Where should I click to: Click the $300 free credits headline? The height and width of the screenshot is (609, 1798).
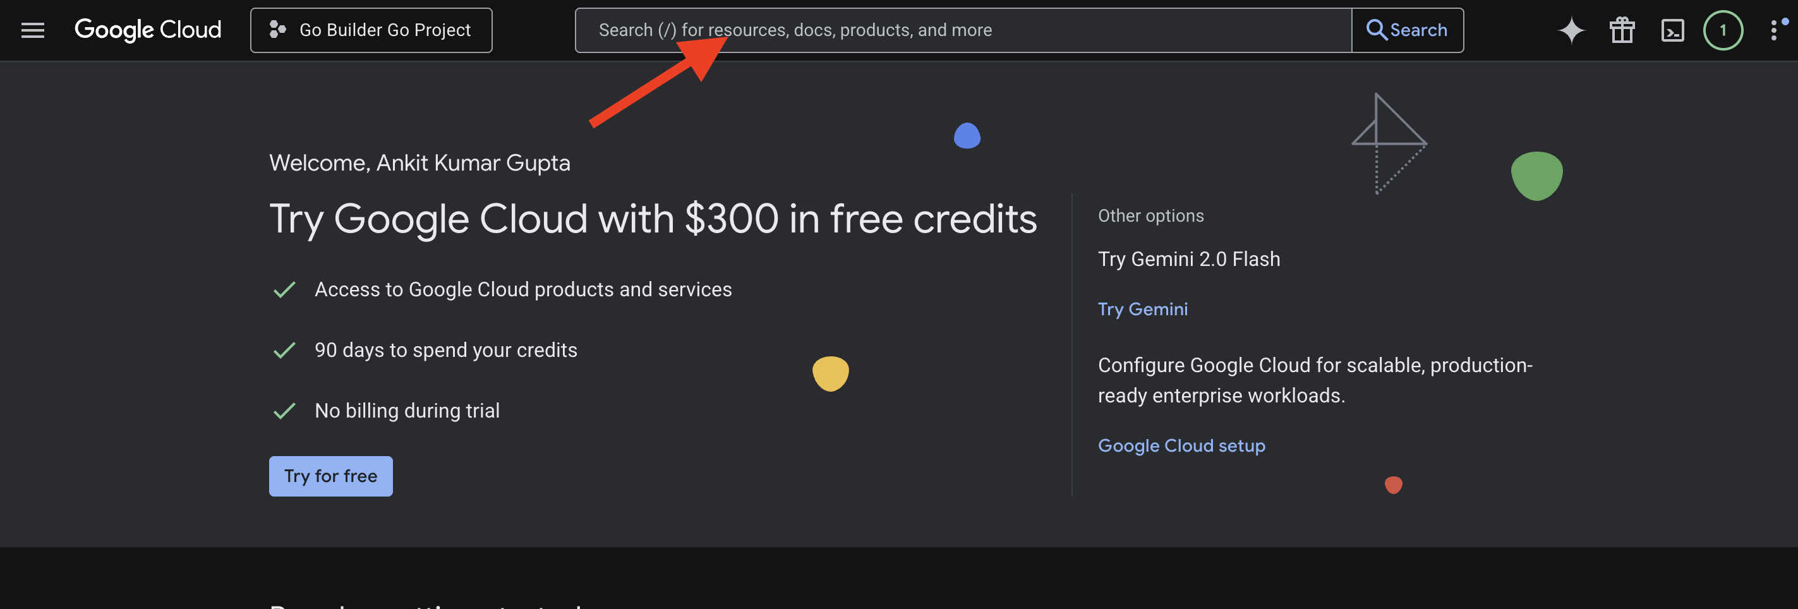[653, 219]
